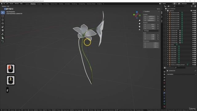The image size is (197, 111).
Task: Click the Location X value field
Action: pyautogui.click(x=149, y=16)
